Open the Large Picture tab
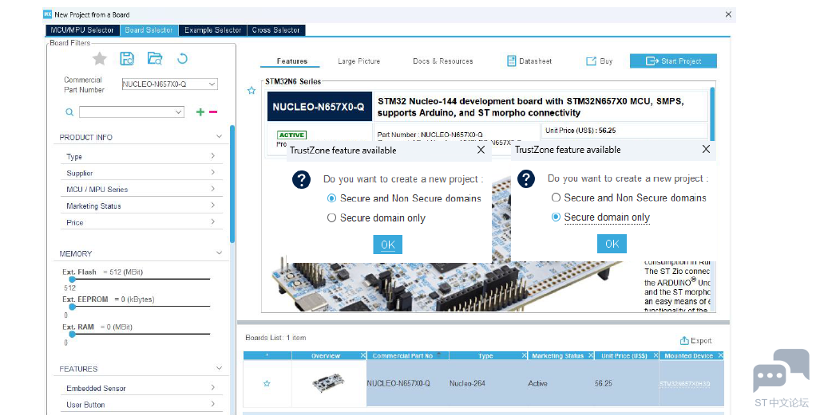 [x=359, y=61]
